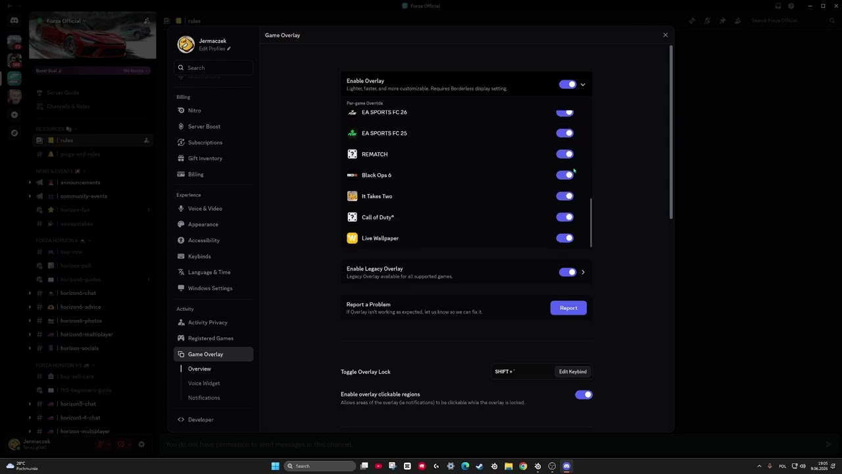Click the Report button

click(568, 308)
